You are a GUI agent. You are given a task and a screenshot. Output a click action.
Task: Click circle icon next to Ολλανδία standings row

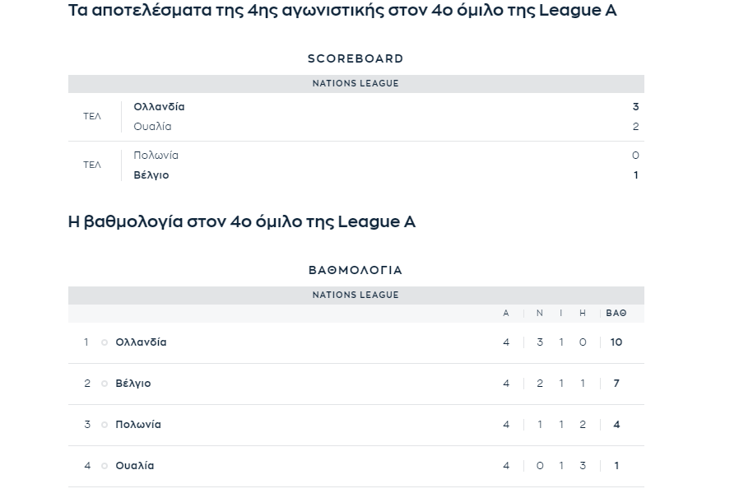point(105,342)
